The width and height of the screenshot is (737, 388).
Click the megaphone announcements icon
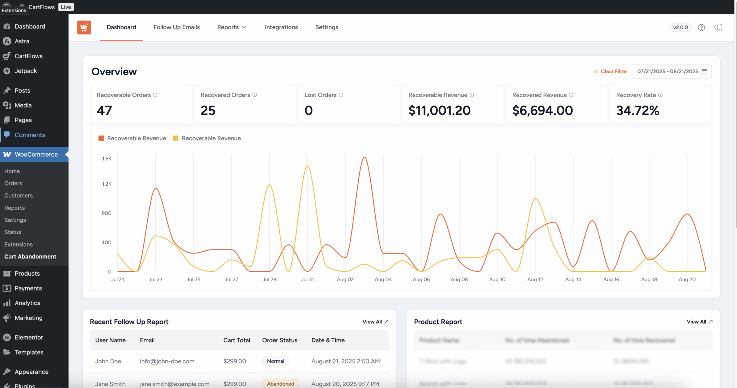click(x=718, y=27)
